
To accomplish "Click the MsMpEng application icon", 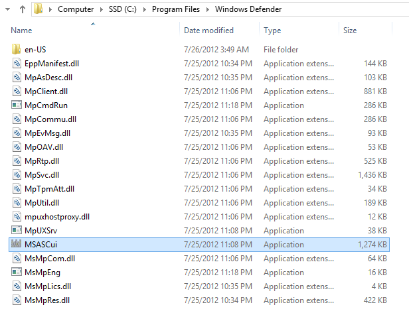I will [17, 272].
